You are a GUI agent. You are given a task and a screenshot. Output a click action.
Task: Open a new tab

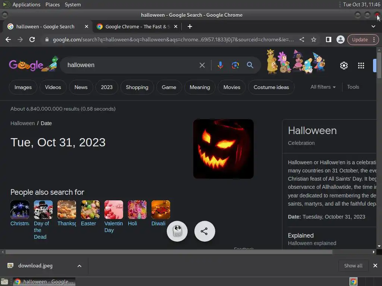[x=190, y=26]
